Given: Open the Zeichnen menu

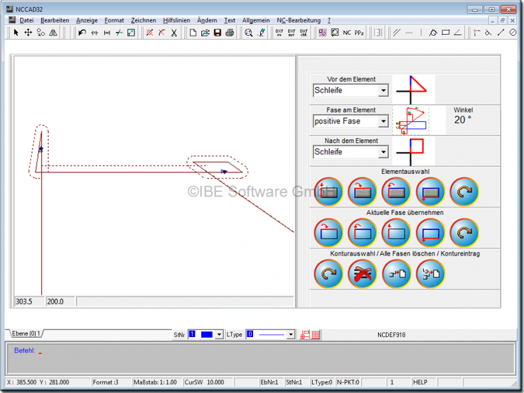Looking at the screenshot, I should 144,20.
